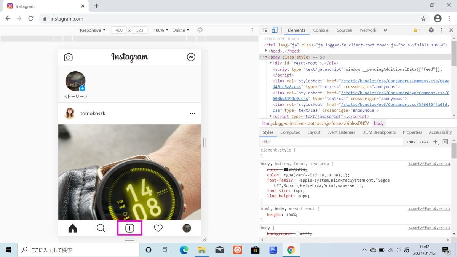Open device toolbar more options menu

click(x=252, y=30)
